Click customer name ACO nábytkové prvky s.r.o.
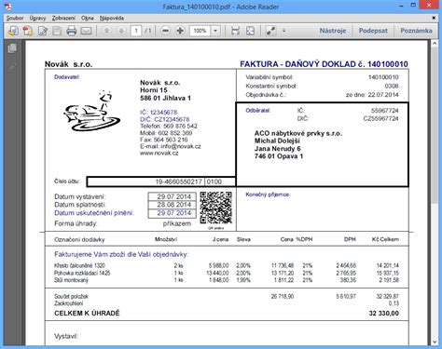The width and height of the screenshot is (442, 349). [x=298, y=133]
